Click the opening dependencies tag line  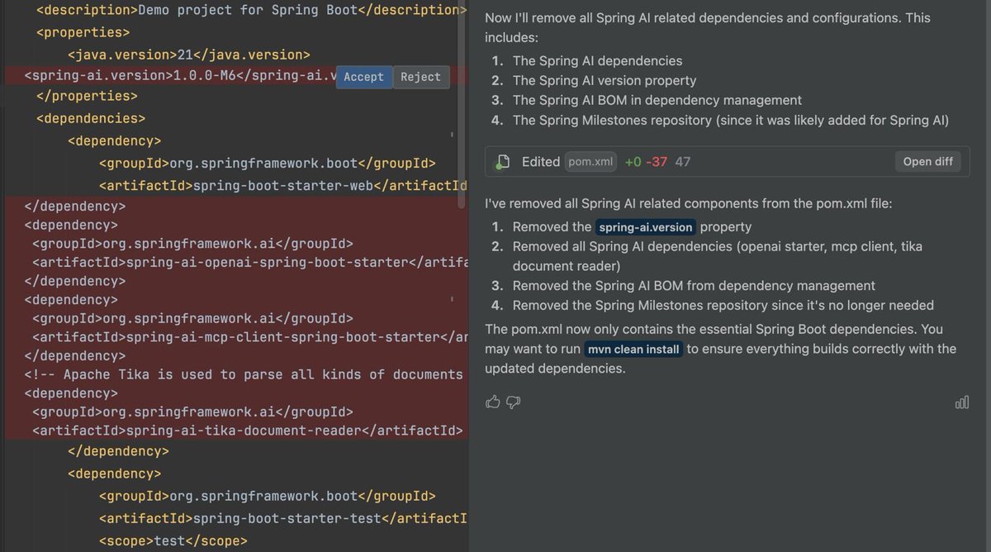tap(91, 118)
